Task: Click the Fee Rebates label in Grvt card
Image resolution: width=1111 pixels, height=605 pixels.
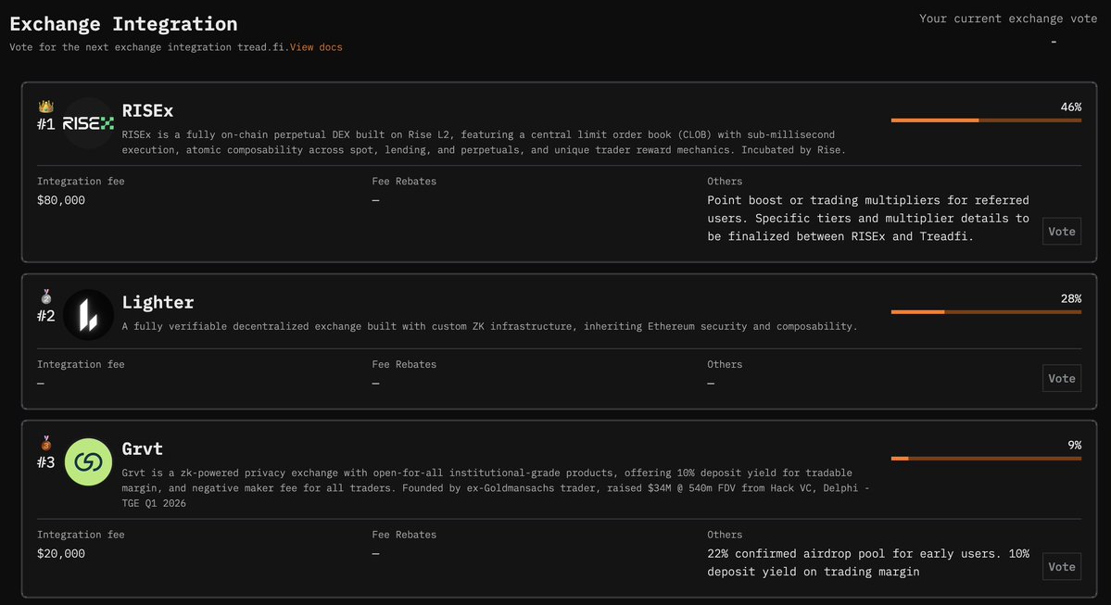Action: 404,535
